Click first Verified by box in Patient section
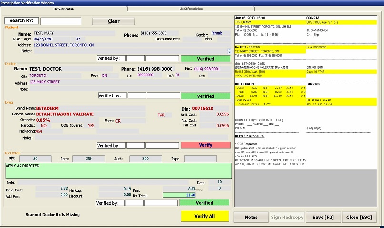384x228 pixels. pyautogui.click(x=135, y=58)
